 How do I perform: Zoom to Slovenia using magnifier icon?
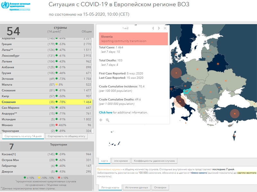(108, 120)
